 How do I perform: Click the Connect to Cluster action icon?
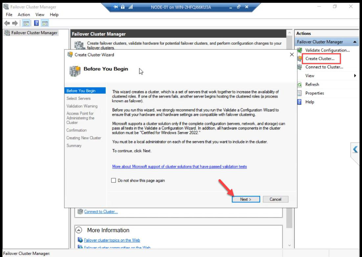coord(300,67)
